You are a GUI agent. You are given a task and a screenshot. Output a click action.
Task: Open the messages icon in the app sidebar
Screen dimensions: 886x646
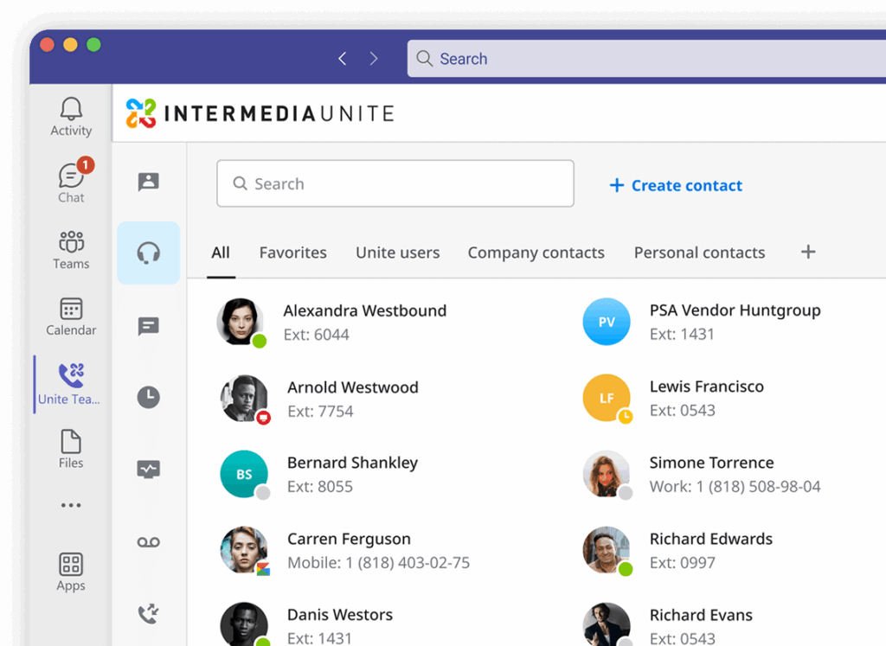pyautogui.click(x=148, y=326)
